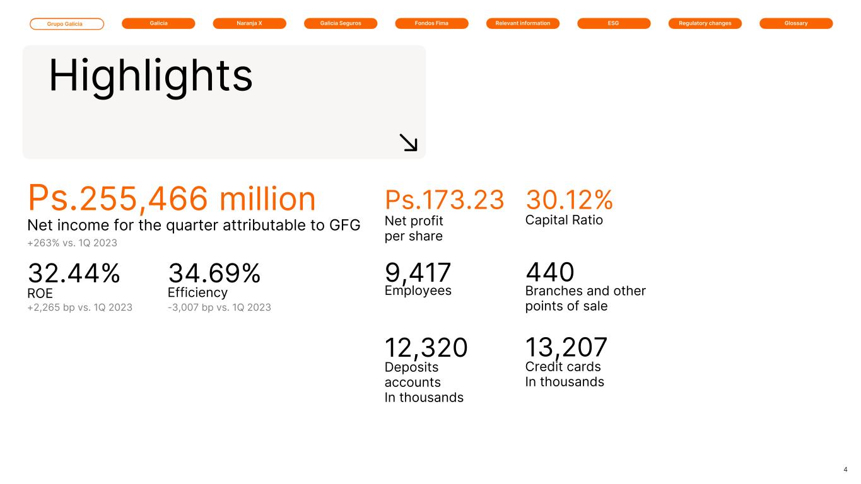Viewport: 861px width, 484px height.
Task: Select the ESG tab
Action: tap(614, 23)
